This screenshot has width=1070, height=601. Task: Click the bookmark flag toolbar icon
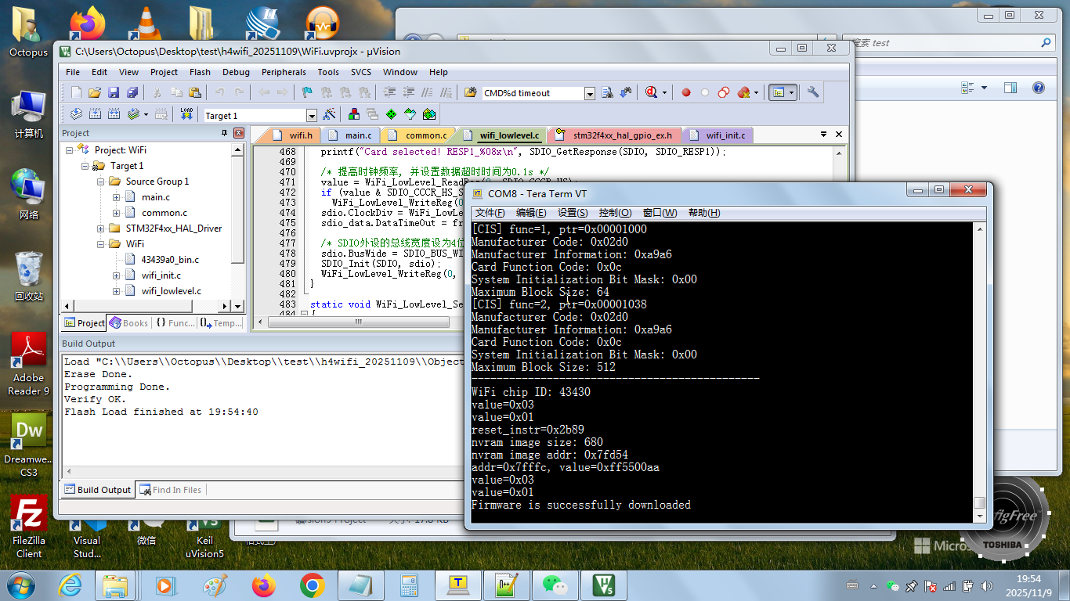click(x=308, y=92)
